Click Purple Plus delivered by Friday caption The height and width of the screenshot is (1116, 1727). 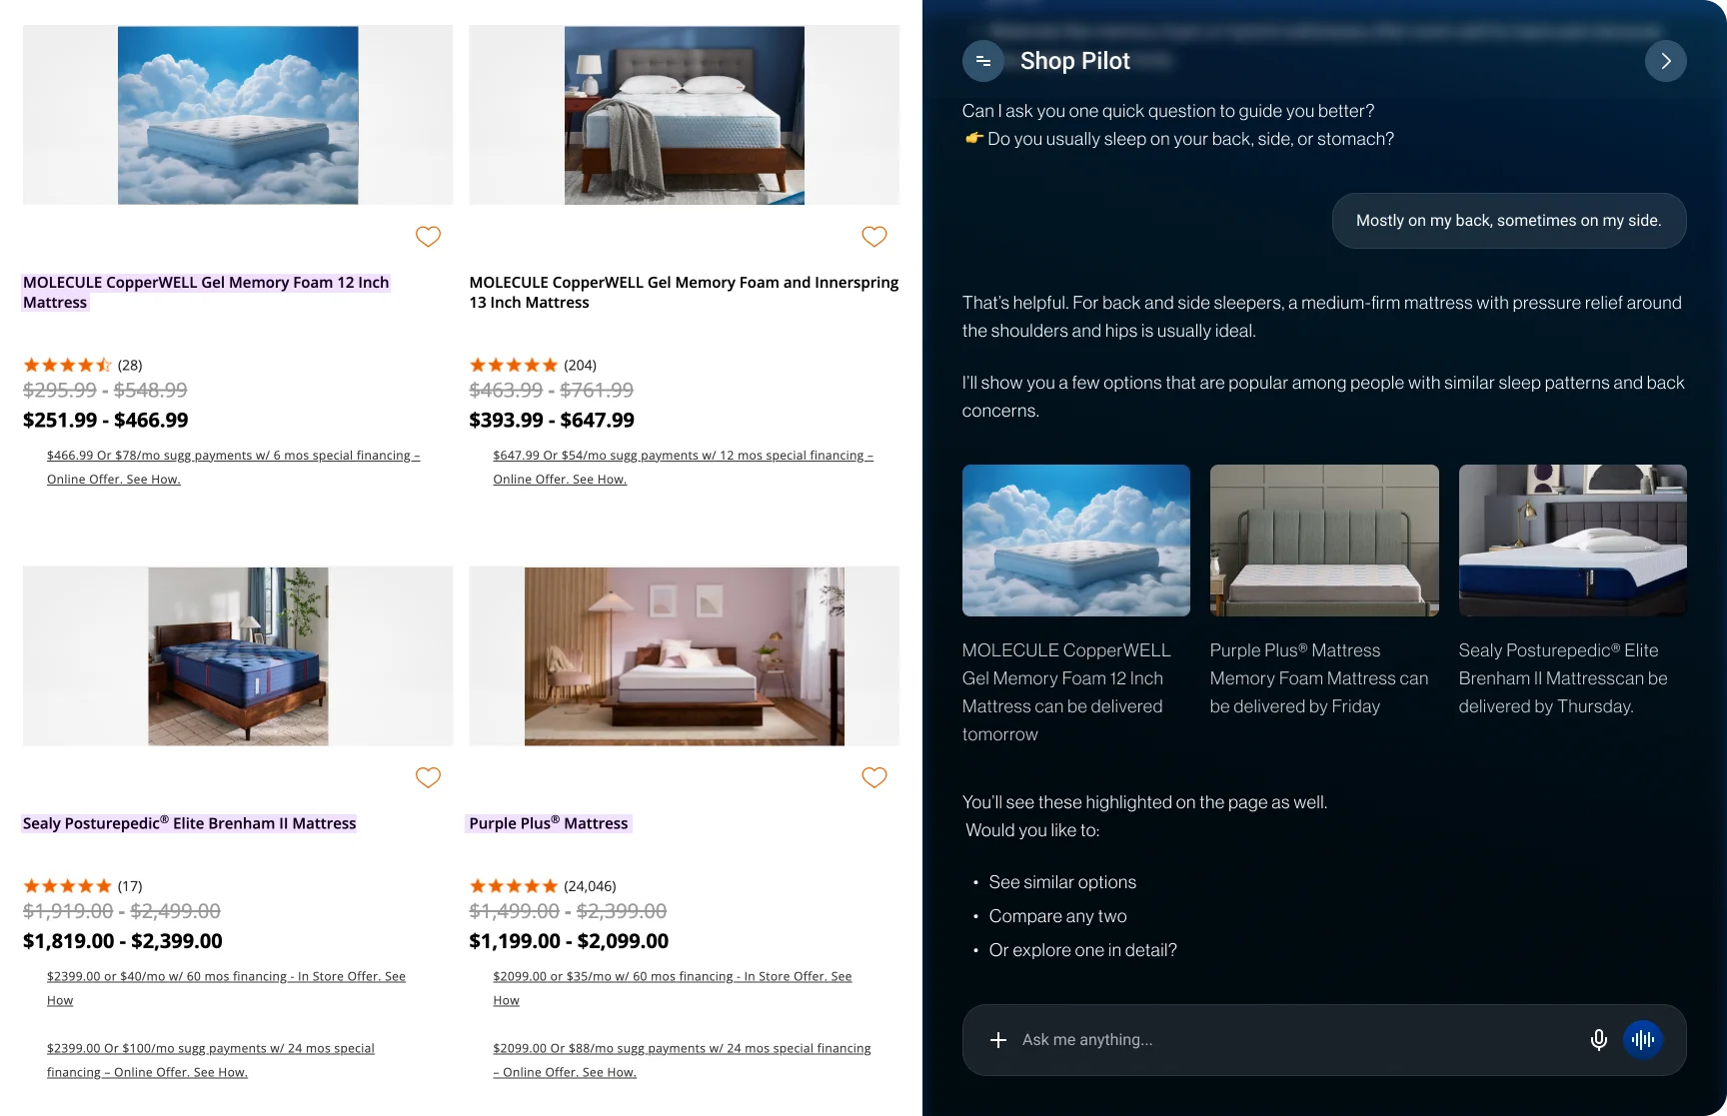point(1319,678)
